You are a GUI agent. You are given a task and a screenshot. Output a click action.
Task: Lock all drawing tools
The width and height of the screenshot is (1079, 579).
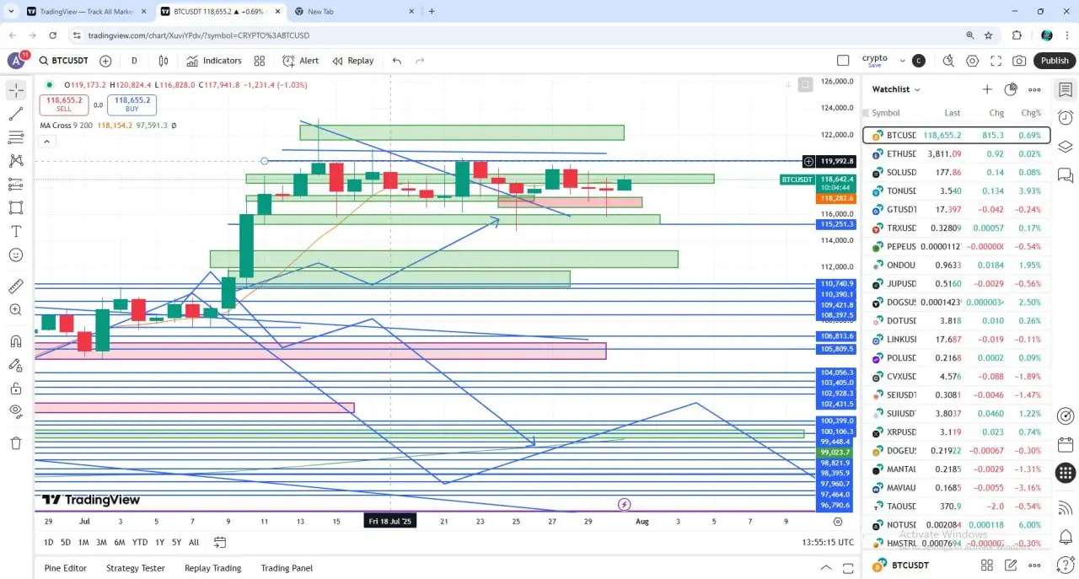point(16,389)
